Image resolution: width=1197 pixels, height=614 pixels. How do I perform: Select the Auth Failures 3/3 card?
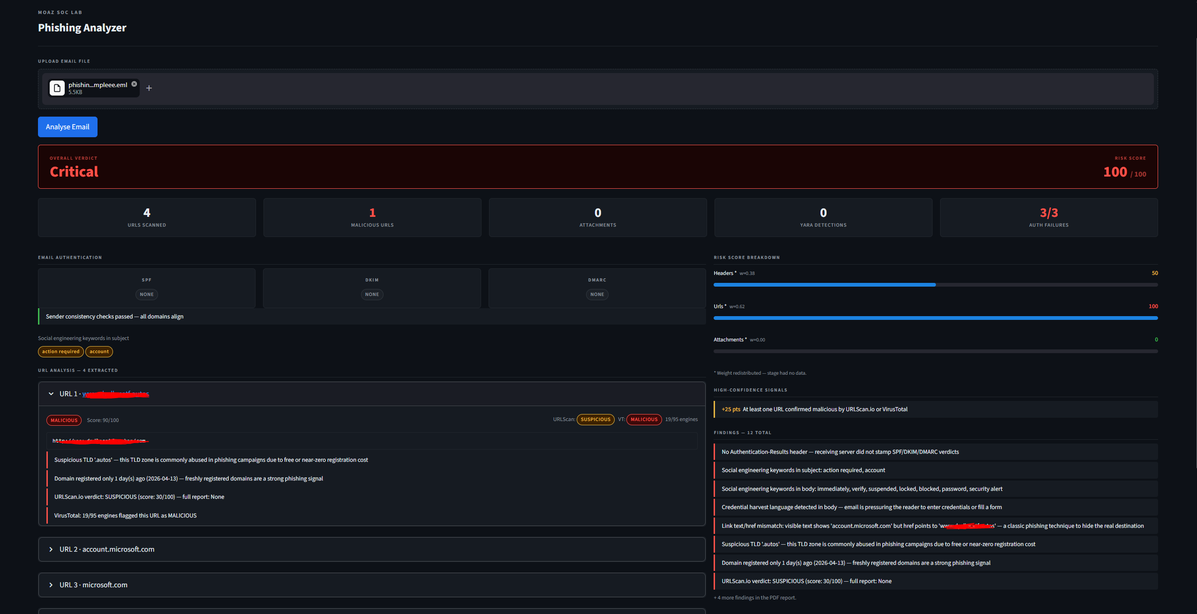(x=1048, y=217)
